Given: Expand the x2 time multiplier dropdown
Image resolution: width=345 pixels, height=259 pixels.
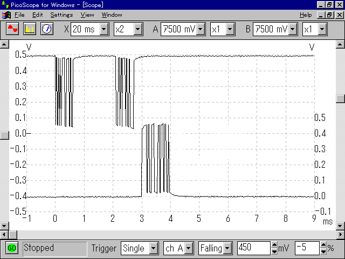Looking at the screenshot, I should coord(138,29).
